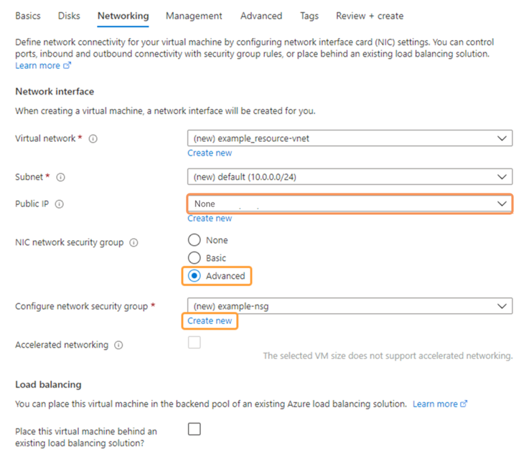Click NIC network security group info icon
Image resolution: width=524 pixels, height=458 pixels.
click(134, 243)
